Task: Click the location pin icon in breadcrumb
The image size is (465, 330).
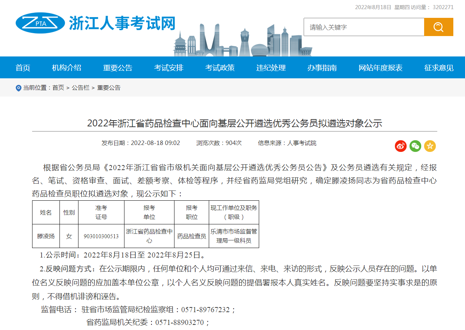Action: [19, 88]
